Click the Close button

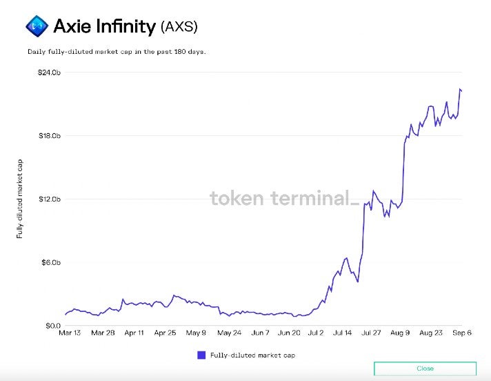pos(425,369)
